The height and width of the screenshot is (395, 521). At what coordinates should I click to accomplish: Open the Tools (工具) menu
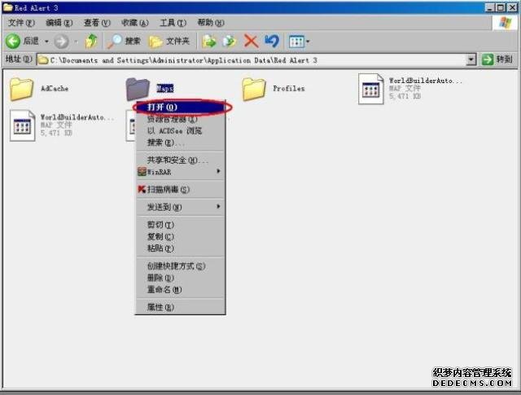173,23
